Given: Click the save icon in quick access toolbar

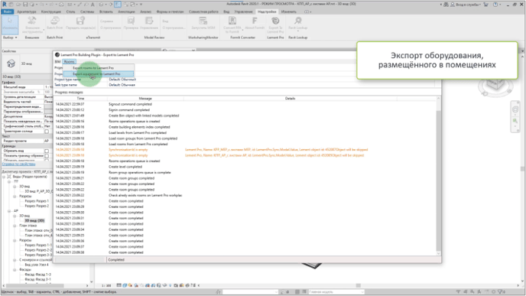Looking at the screenshot, I should click(x=25, y=5).
